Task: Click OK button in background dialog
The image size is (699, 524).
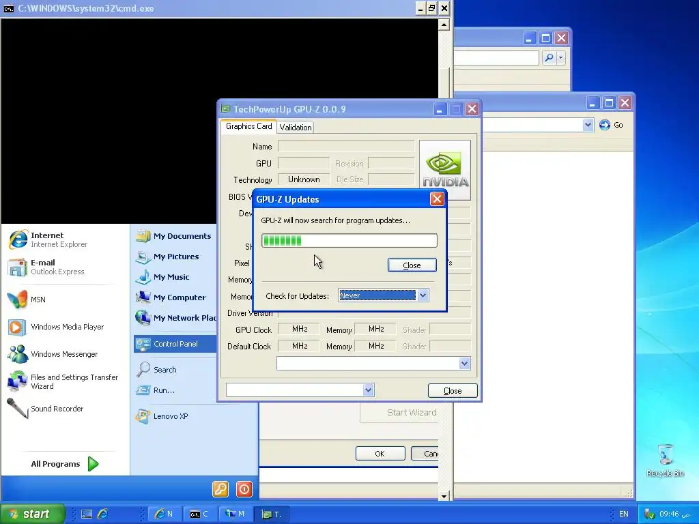Action: click(x=380, y=453)
